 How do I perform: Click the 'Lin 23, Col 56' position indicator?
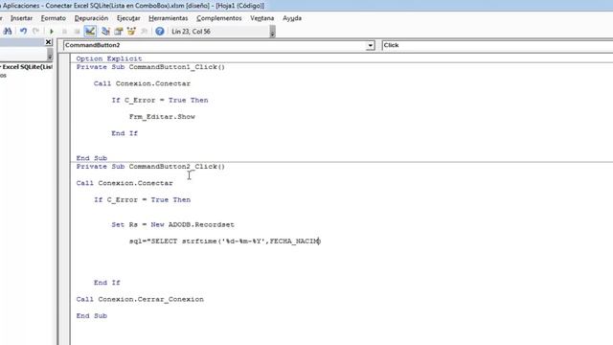point(191,32)
